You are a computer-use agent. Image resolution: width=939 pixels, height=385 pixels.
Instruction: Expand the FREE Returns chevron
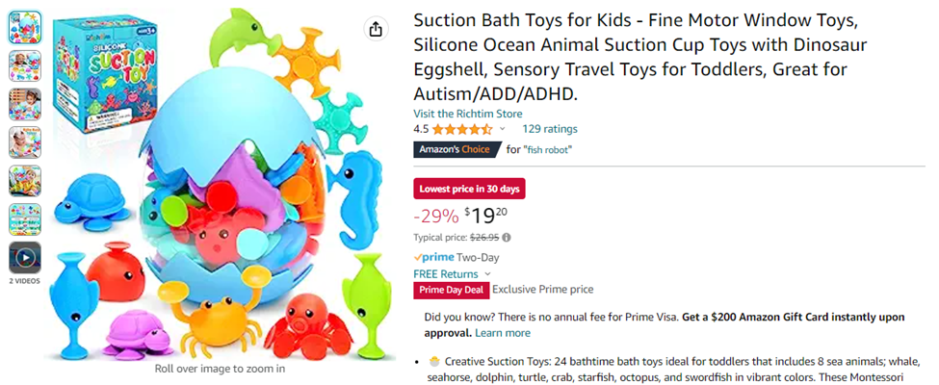(x=487, y=274)
